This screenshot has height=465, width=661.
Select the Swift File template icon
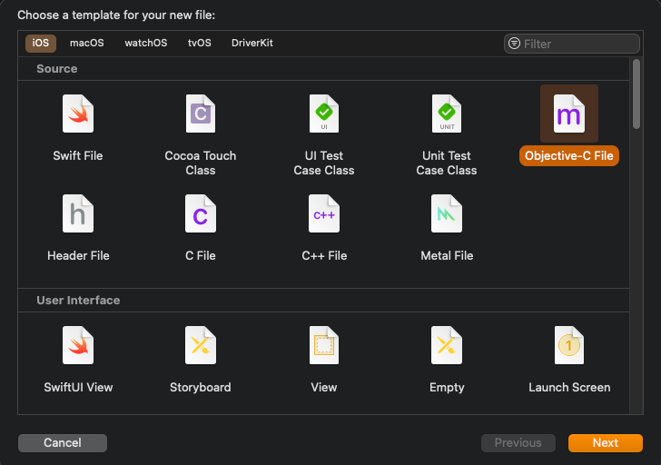pos(78,114)
